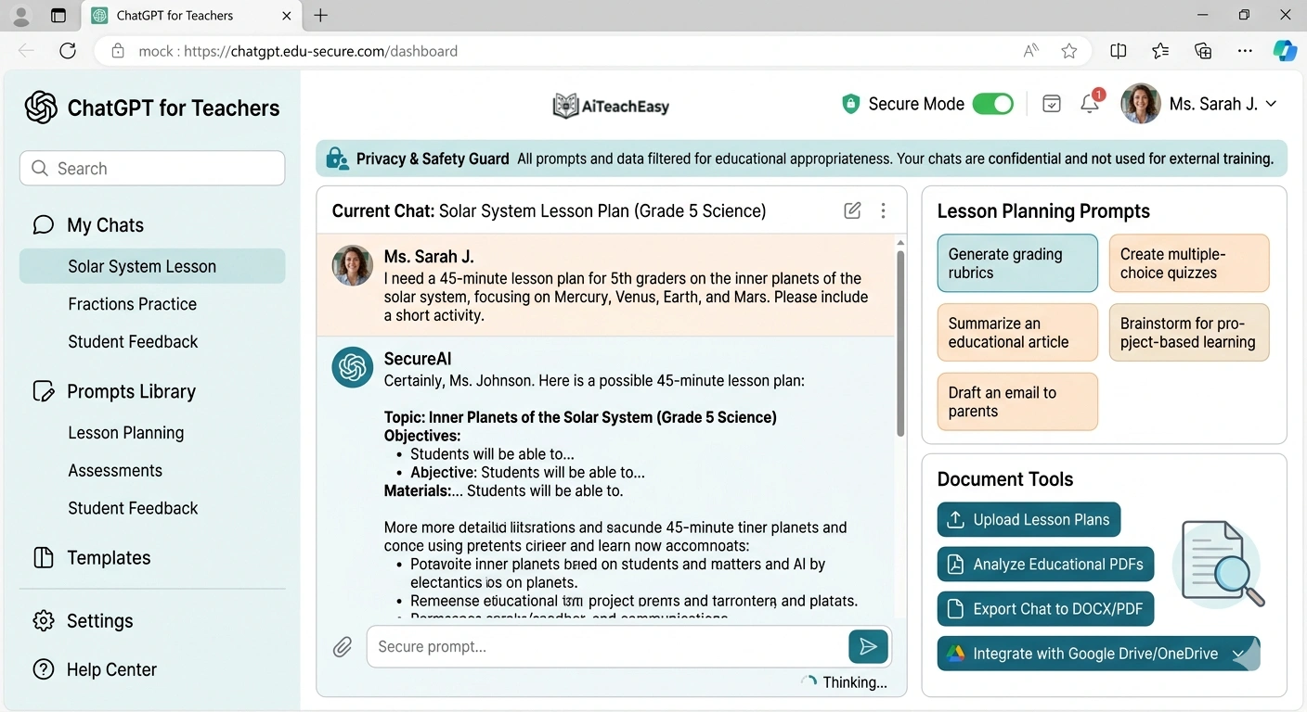Open the notifications bell
Image resolution: width=1307 pixels, height=712 pixels.
[x=1089, y=104]
